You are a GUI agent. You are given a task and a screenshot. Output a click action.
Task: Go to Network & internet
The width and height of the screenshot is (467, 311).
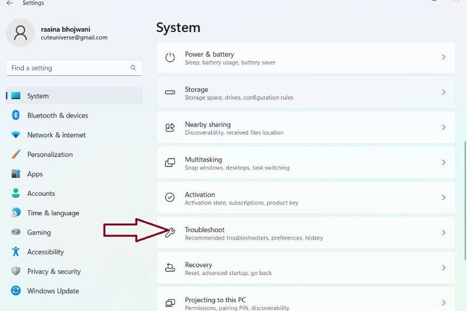(74, 135)
